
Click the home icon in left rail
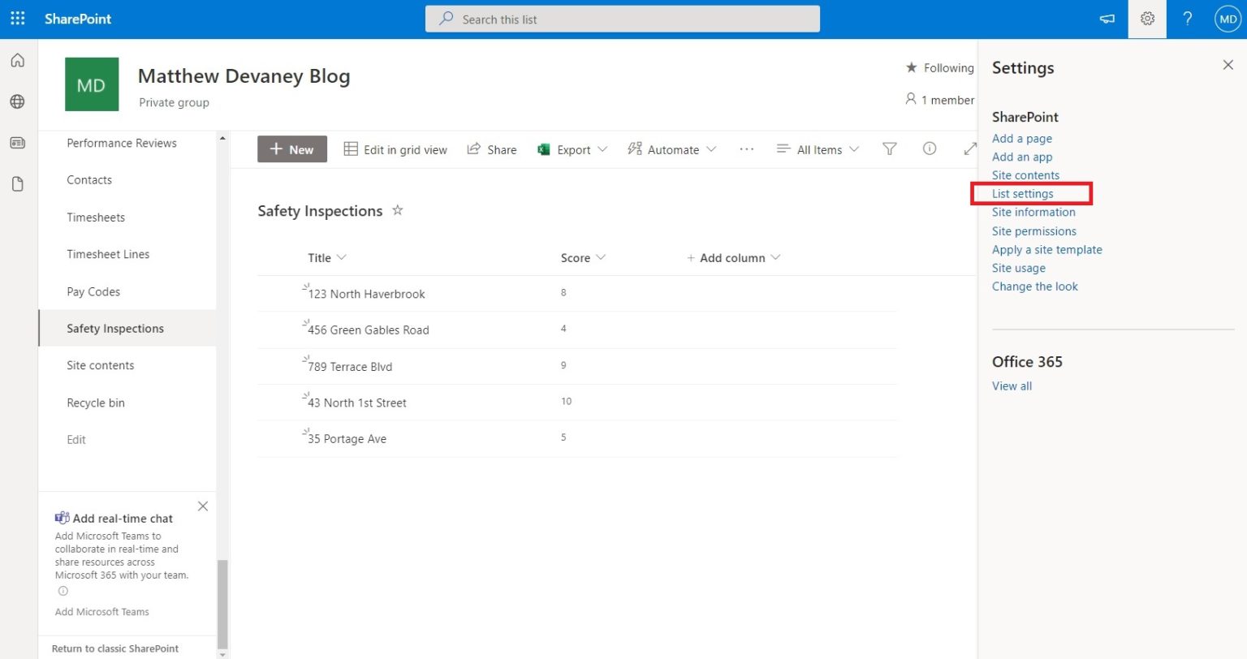(18, 61)
